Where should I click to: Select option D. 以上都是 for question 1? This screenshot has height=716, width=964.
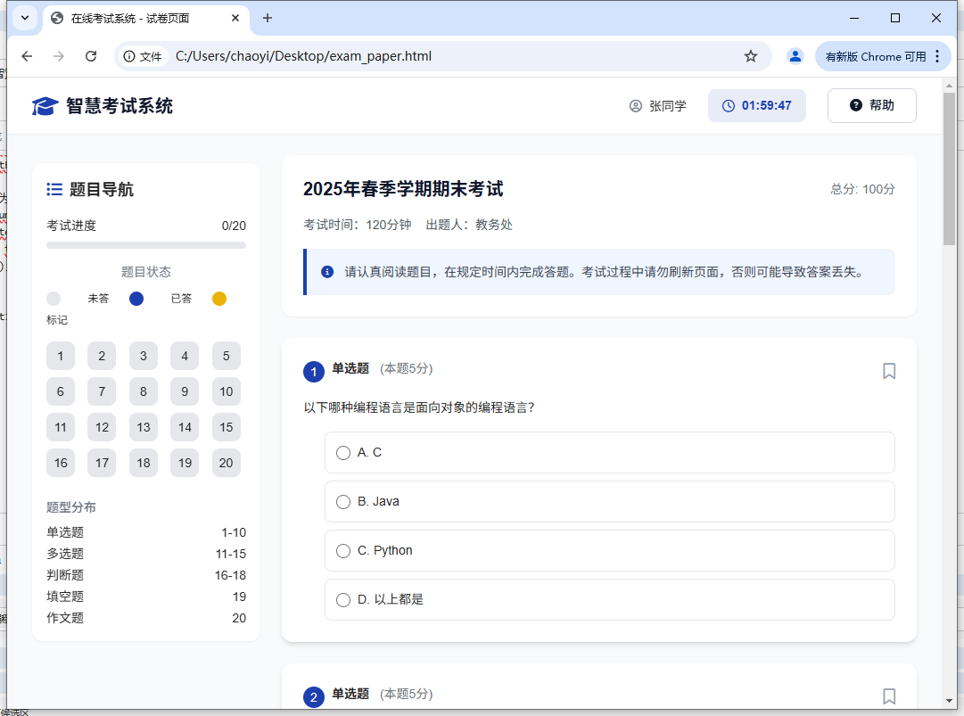(x=609, y=599)
